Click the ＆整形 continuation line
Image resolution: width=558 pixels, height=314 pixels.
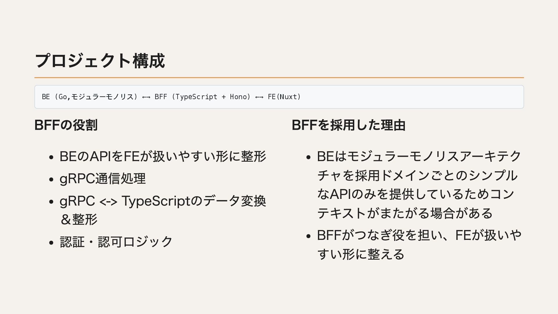(x=78, y=220)
